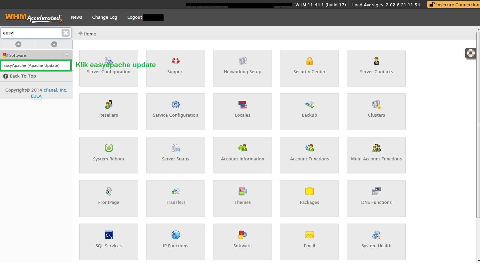Image resolution: width=480 pixels, height=263 pixels.
Task: Collapse the Software category in the sidebar
Action: [67, 55]
